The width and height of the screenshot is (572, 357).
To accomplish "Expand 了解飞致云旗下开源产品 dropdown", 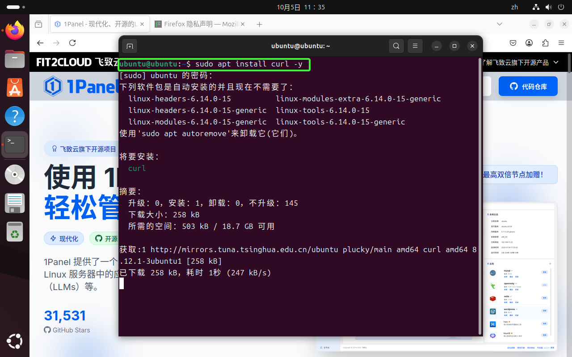I will 555,62.
